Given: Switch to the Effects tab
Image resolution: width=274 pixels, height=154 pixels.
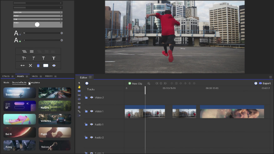Looking at the screenshot, I should tap(6, 76).
